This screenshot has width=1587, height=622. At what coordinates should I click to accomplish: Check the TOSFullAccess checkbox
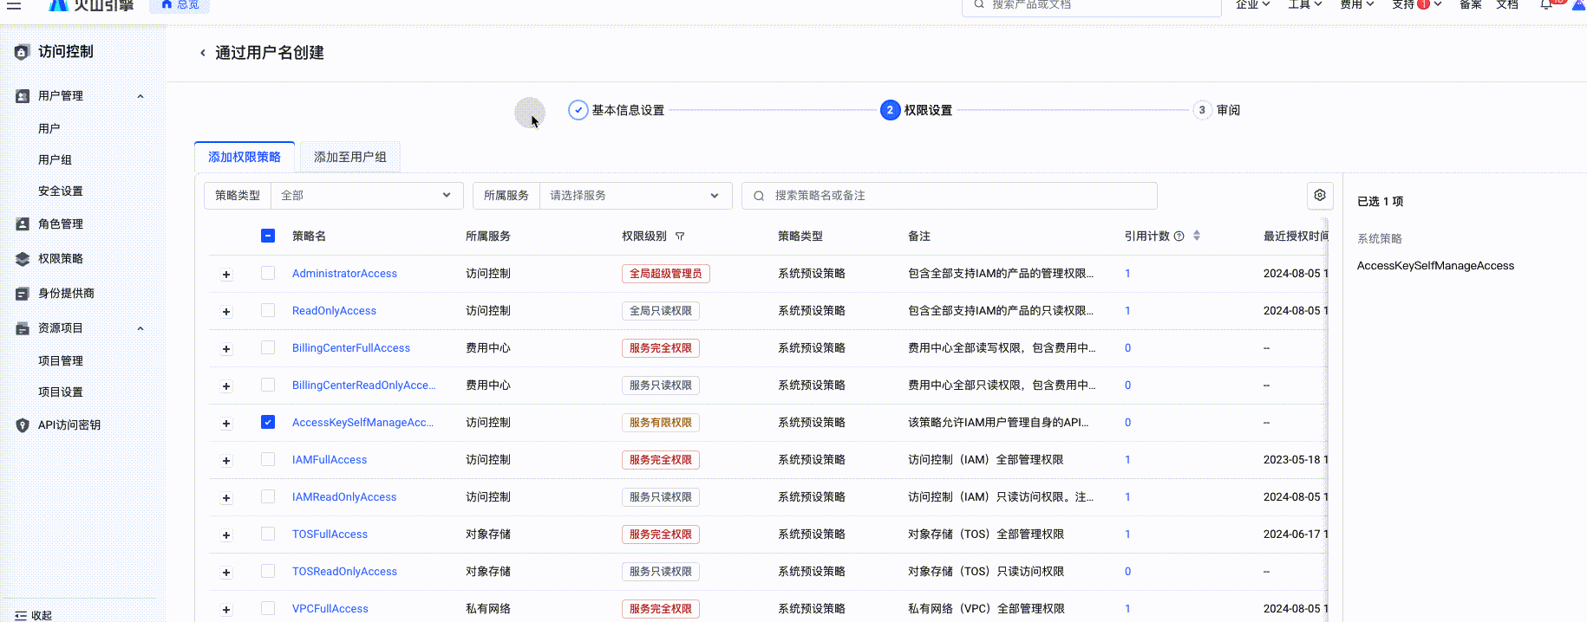268,534
